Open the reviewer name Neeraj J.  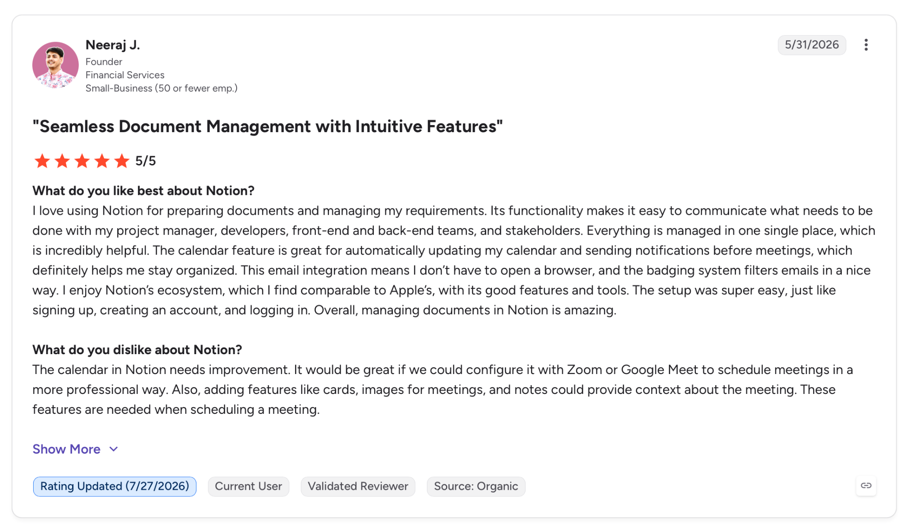113,45
